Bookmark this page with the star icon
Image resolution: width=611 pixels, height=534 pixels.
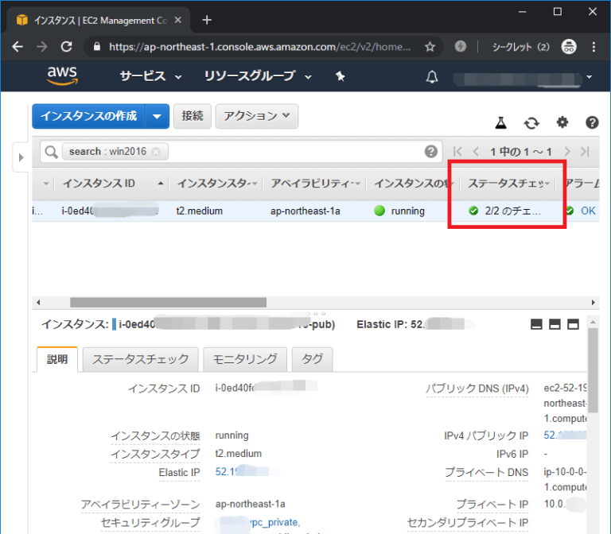click(430, 47)
